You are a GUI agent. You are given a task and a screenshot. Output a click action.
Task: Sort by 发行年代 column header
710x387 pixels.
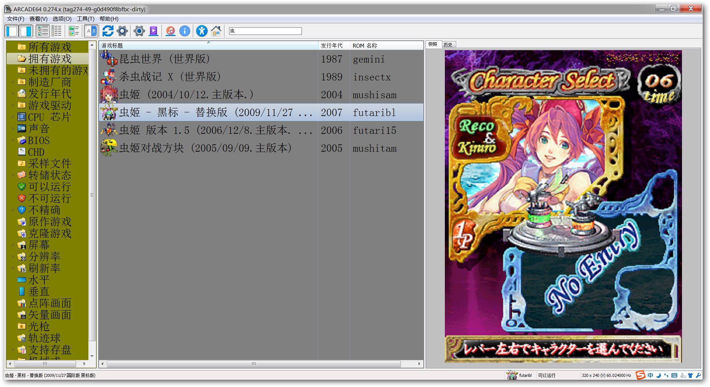click(x=334, y=45)
